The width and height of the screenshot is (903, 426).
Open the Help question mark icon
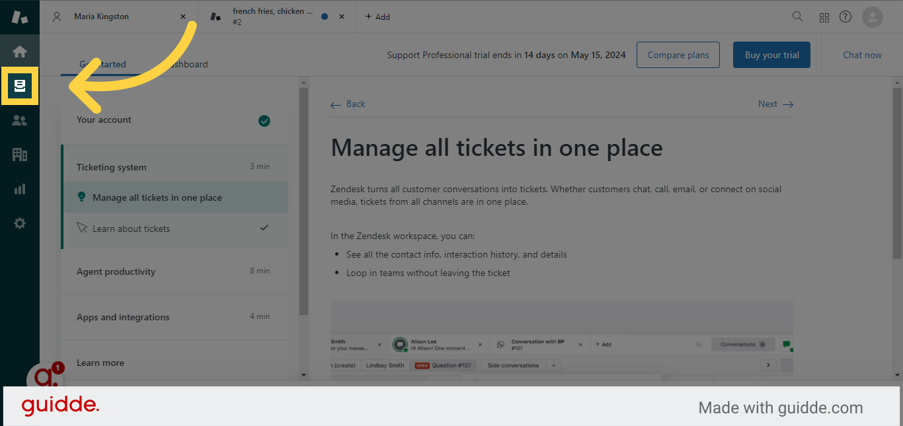coord(845,17)
